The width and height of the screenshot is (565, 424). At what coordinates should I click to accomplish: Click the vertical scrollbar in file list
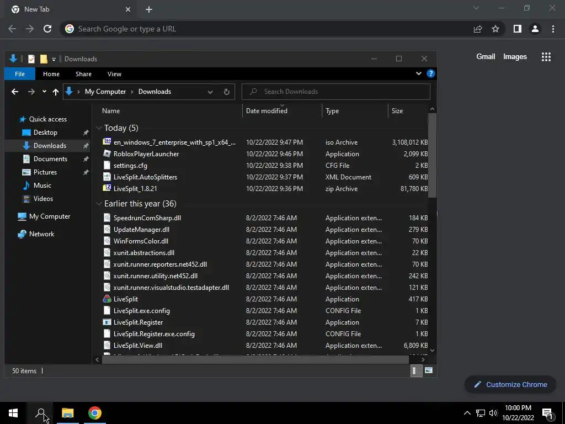432,155
